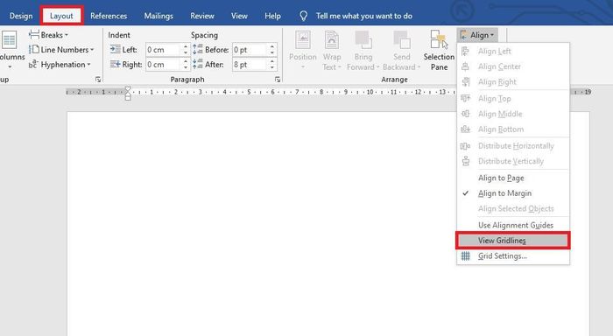The width and height of the screenshot is (613, 336).
Task: Expand the Line Numbers dropdown arrow
Action: [92, 50]
